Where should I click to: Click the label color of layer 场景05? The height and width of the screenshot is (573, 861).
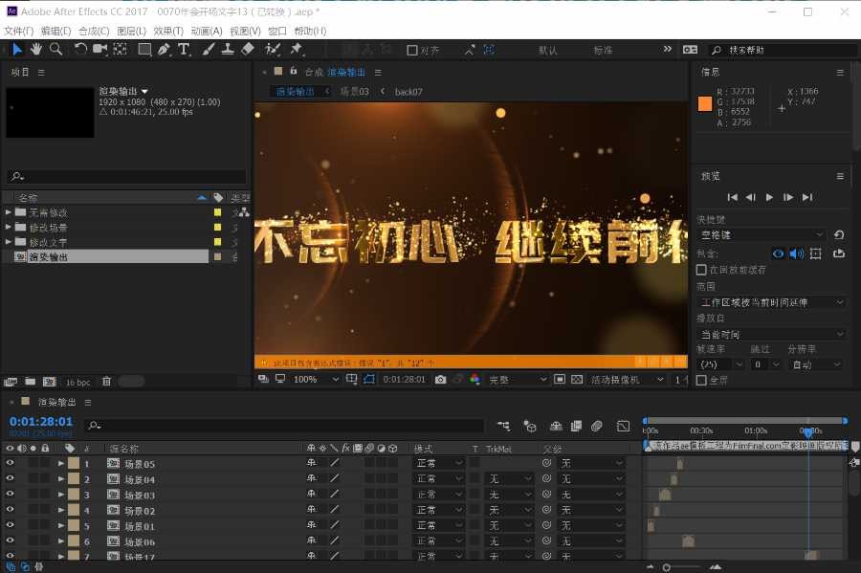(74, 463)
